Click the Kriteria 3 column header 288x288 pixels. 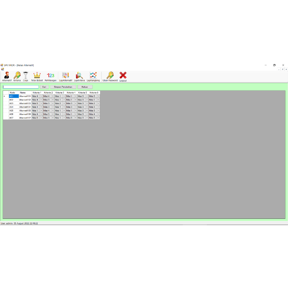click(60, 93)
